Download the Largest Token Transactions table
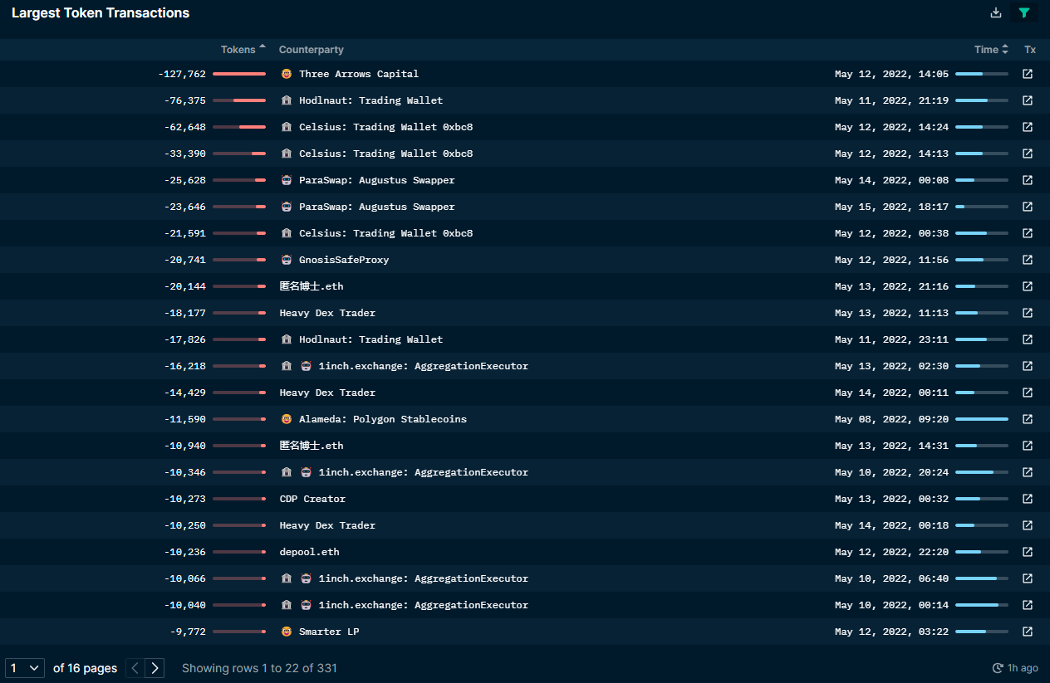 tap(996, 12)
